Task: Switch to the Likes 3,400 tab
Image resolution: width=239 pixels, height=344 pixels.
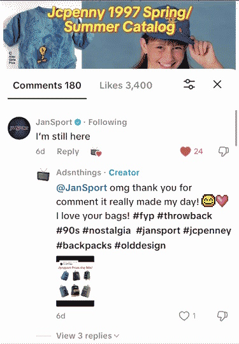Action: (126, 85)
